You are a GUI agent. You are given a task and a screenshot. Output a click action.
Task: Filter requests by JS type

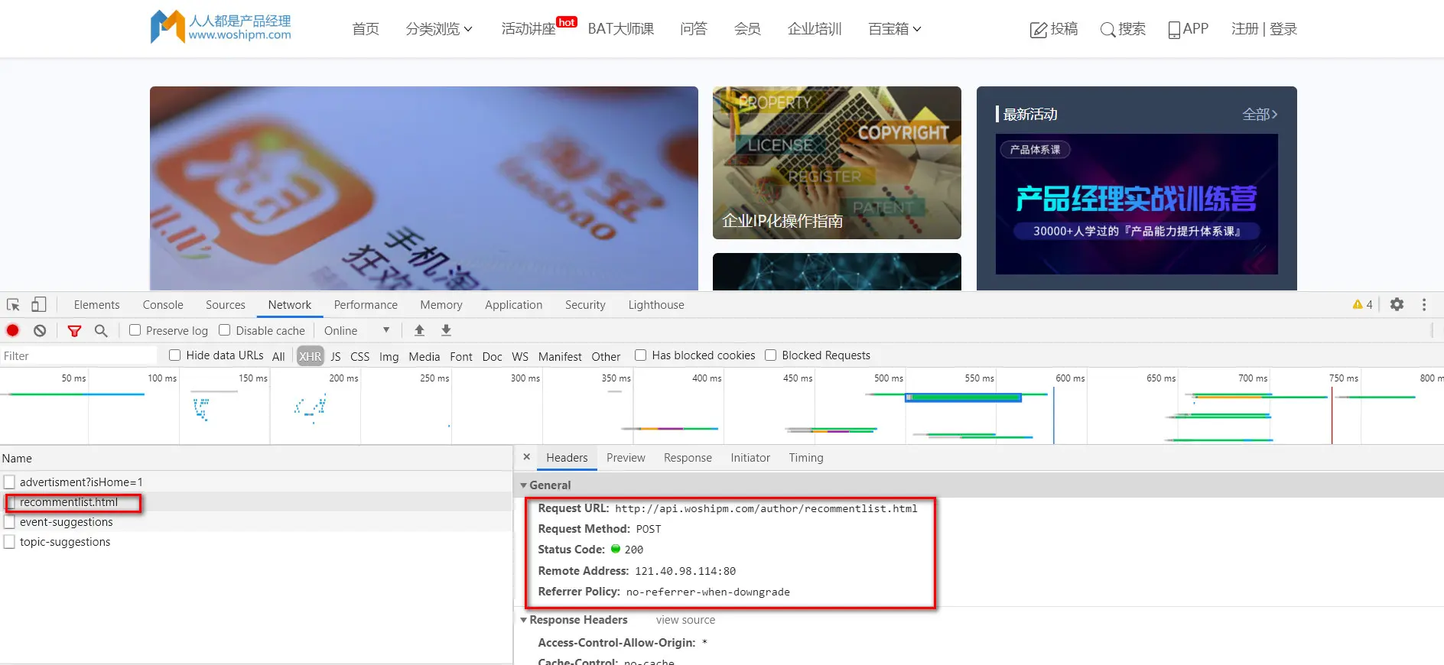[336, 356]
